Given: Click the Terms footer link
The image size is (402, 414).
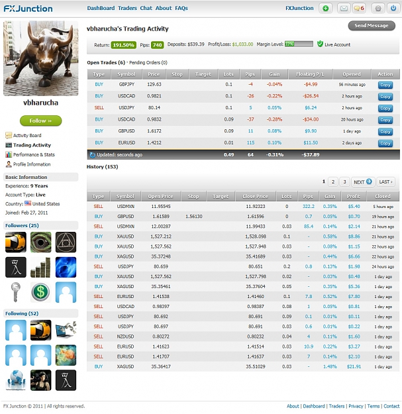Looking at the screenshot, I should pos(374,406).
